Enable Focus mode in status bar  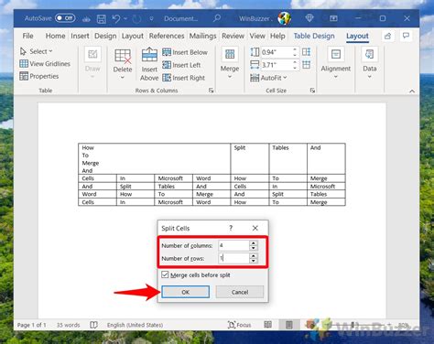(x=240, y=325)
